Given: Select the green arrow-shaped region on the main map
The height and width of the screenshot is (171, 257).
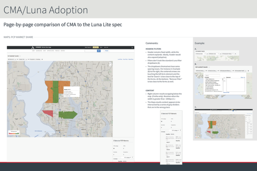Looking at the screenshot, I should pyautogui.click(x=68, y=115).
